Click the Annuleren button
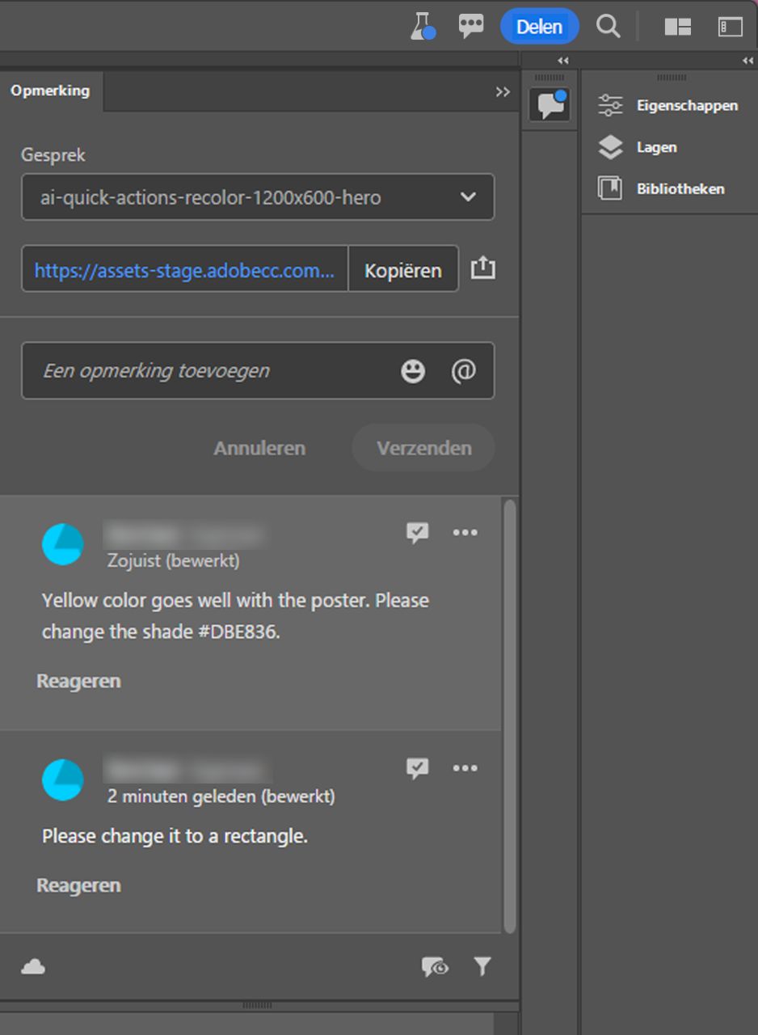Viewport: 758px width, 1035px height. tap(259, 448)
